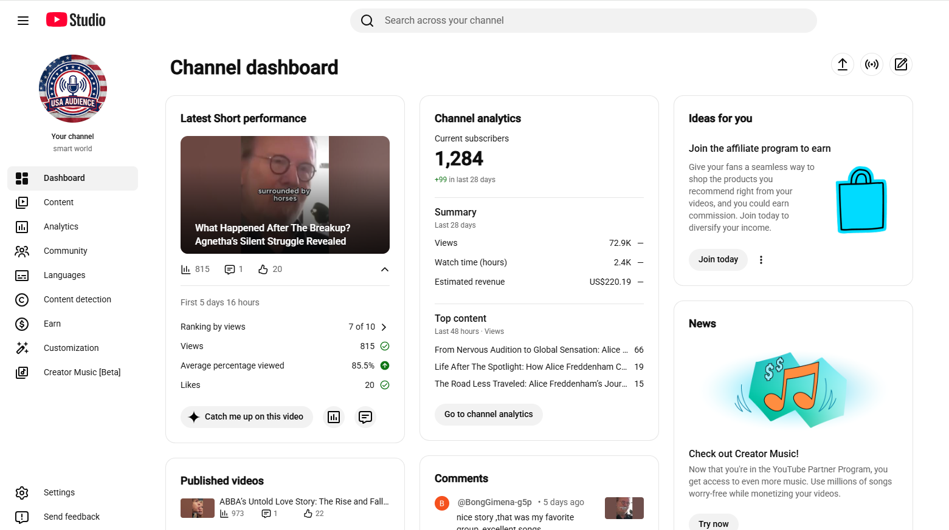The height and width of the screenshot is (530, 949).
Task: Expand Ranking by views 7 of 10
Action: click(x=384, y=327)
